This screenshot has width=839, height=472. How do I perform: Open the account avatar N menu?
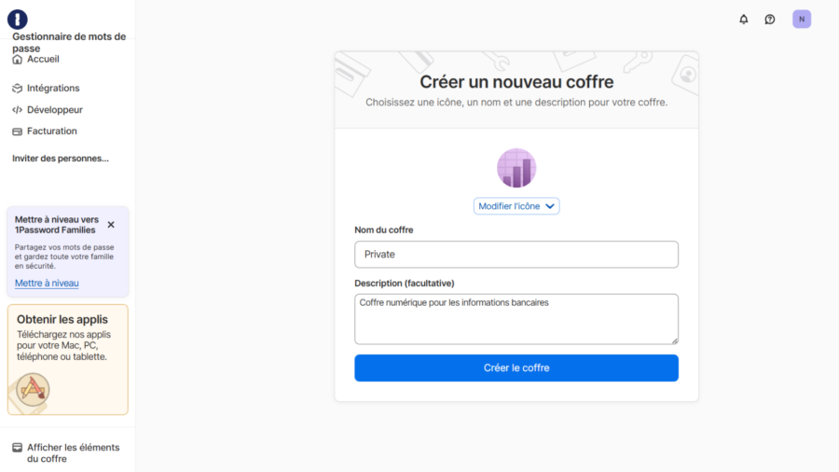802,20
